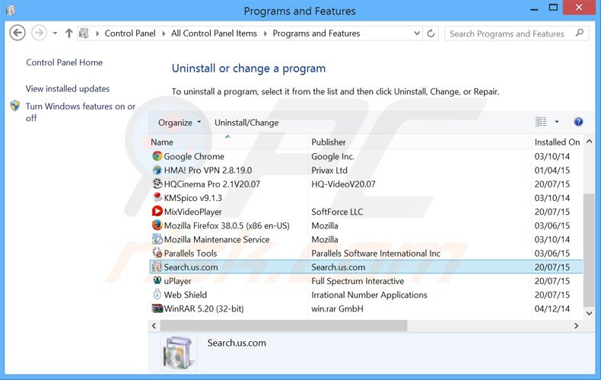The width and height of the screenshot is (601, 380).
Task: Select Mozilla Firefox 38.0.5 entry
Action: click(227, 225)
